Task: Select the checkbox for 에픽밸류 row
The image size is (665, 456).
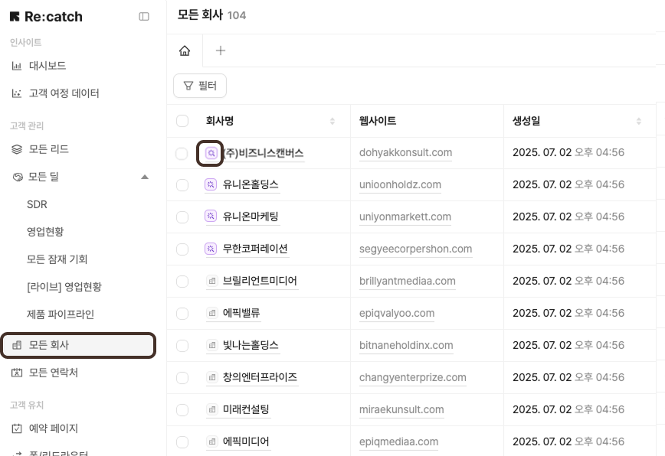Action: click(x=182, y=314)
